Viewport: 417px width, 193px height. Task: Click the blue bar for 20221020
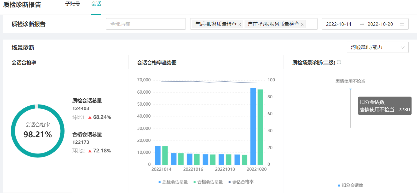(x=253, y=126)
